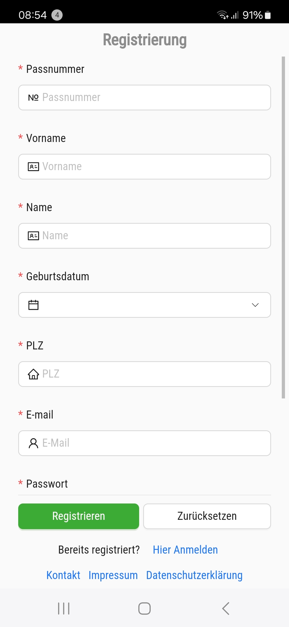Screen dimensions: 289x627
Task: Click the green Registrieren button
Action: pyautogui.click(x=79, y=516)
